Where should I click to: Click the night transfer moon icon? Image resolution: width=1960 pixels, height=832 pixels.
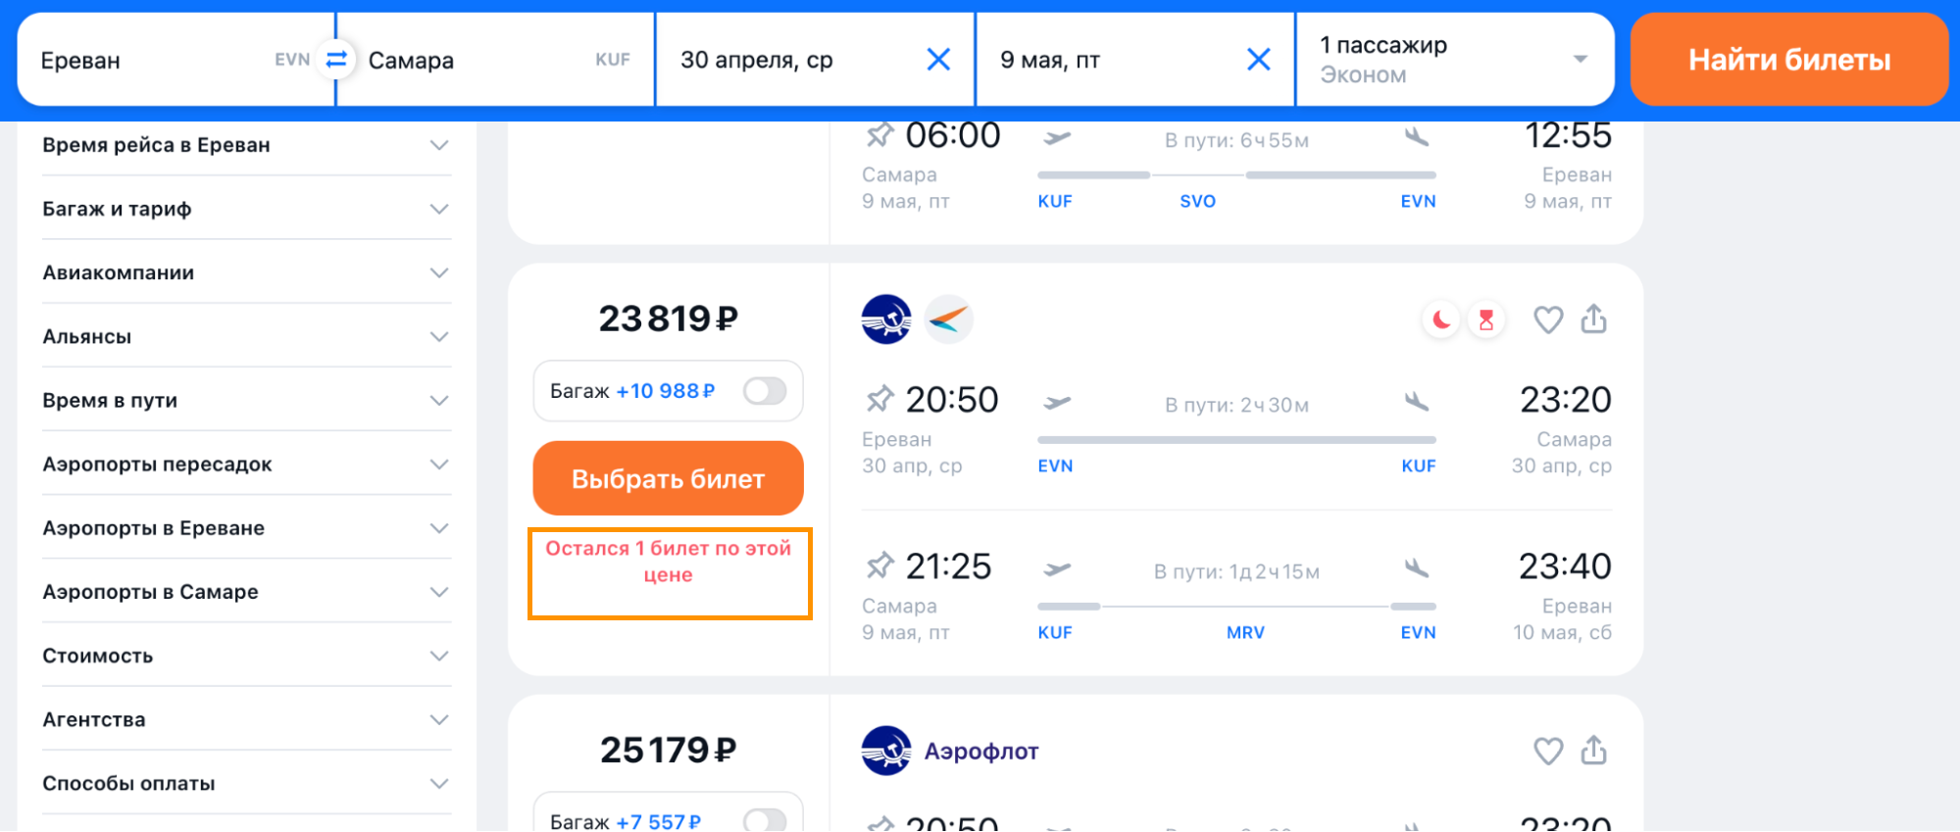coord(1441,319)
